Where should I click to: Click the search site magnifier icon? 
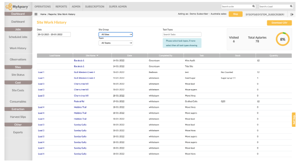coord(254,6)
